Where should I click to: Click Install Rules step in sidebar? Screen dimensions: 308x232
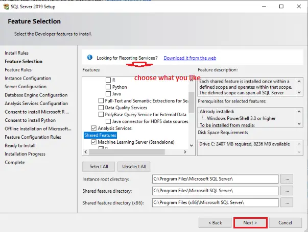point(16,53)
